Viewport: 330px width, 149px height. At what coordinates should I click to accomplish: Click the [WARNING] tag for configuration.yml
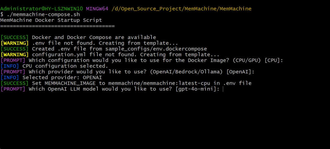(14, 54)
